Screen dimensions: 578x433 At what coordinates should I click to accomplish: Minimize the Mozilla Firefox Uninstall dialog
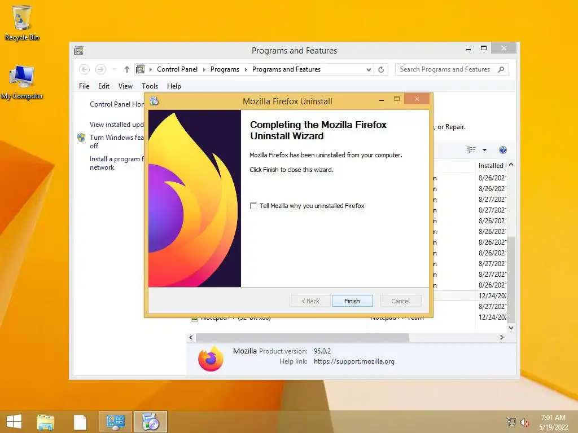coord(382,100)
